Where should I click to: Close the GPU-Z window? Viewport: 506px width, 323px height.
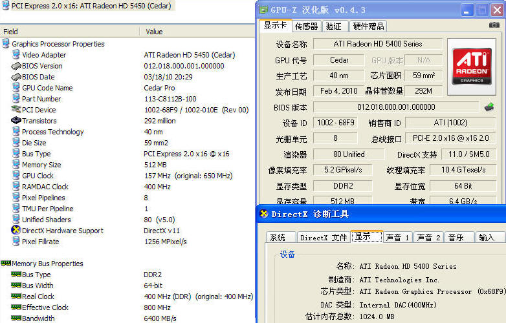click(498, 10)
